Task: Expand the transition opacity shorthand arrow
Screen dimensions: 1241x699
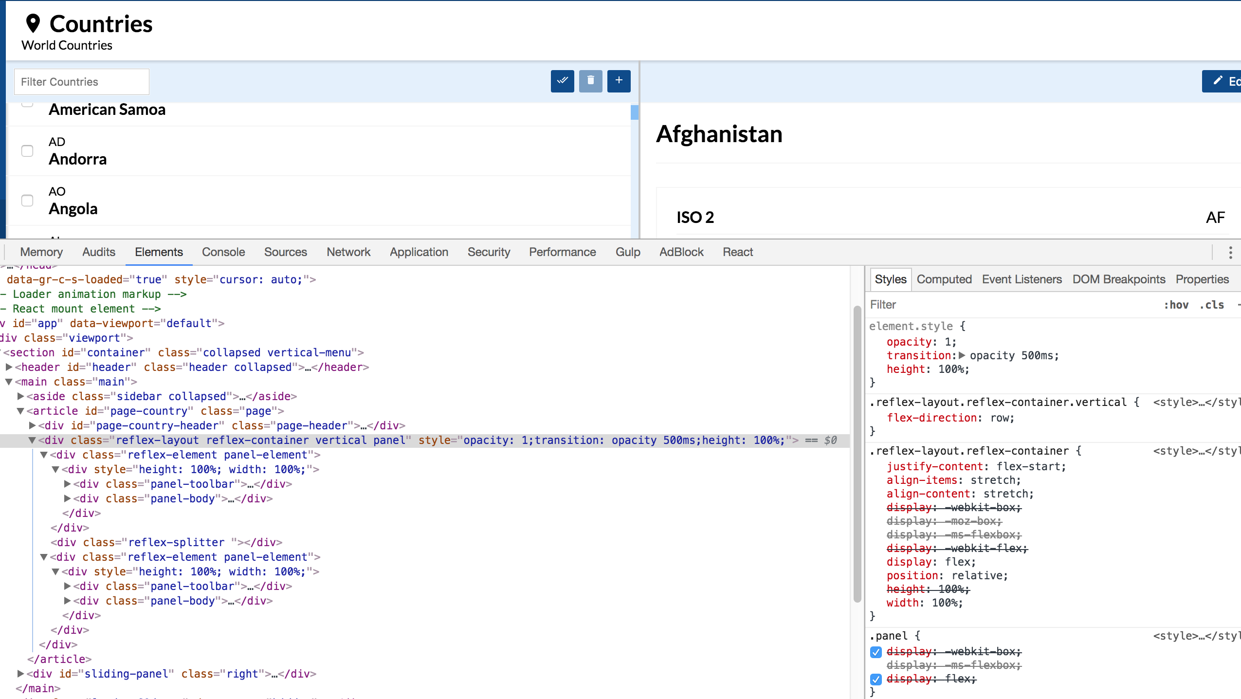Action: coord(962,355)
